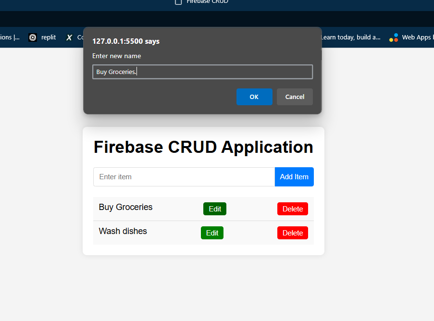Open the replit bookmark
The image size is (434, 321).
point(42,37)
